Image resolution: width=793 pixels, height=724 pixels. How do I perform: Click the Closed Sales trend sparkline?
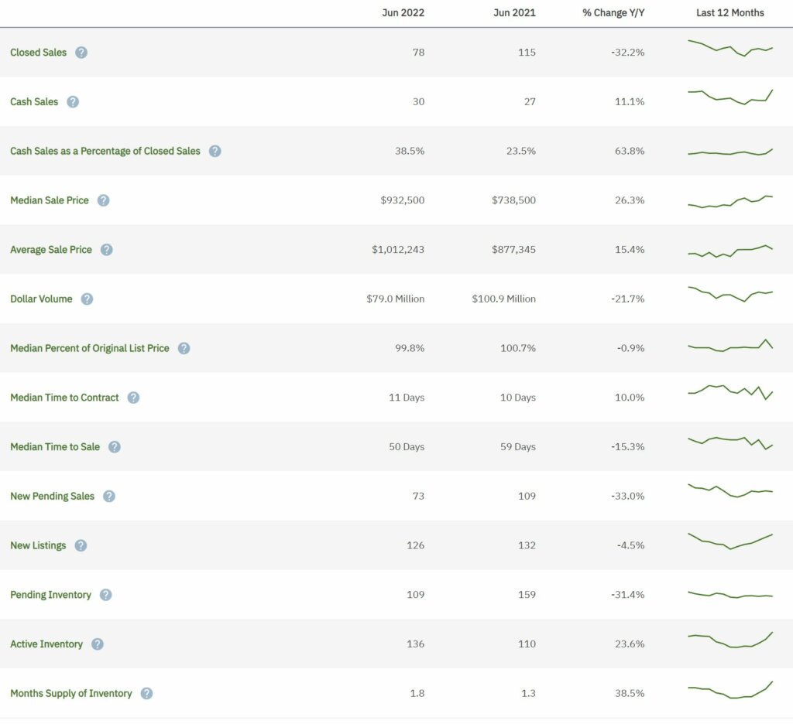click(729, 48)
